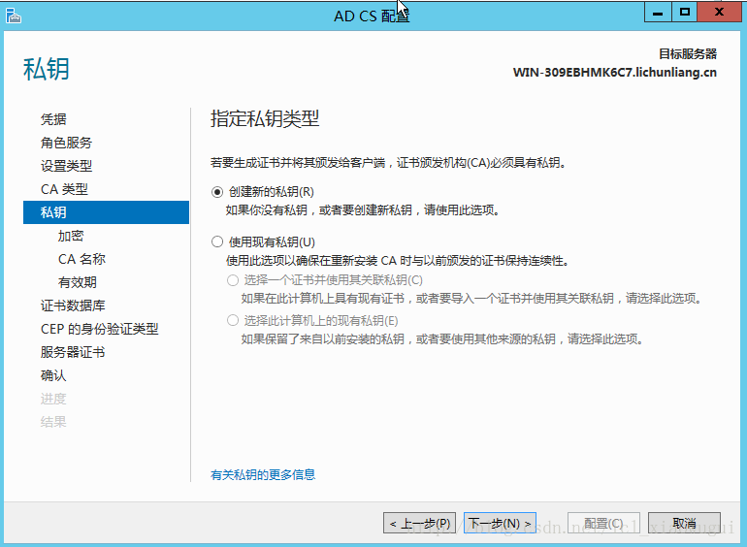This screenshot has width=747, height=547.
Task: Click the '目标服务器' label
Action: pos(688,53)
